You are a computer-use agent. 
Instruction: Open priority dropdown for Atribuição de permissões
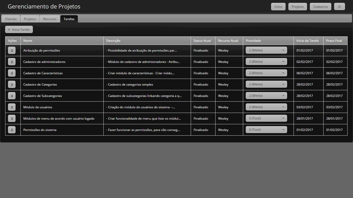tap(266, 50)
